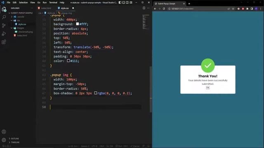Viewport: 264px width, 148px height.
Task: Open the Run menu
Action: (45, 2)
